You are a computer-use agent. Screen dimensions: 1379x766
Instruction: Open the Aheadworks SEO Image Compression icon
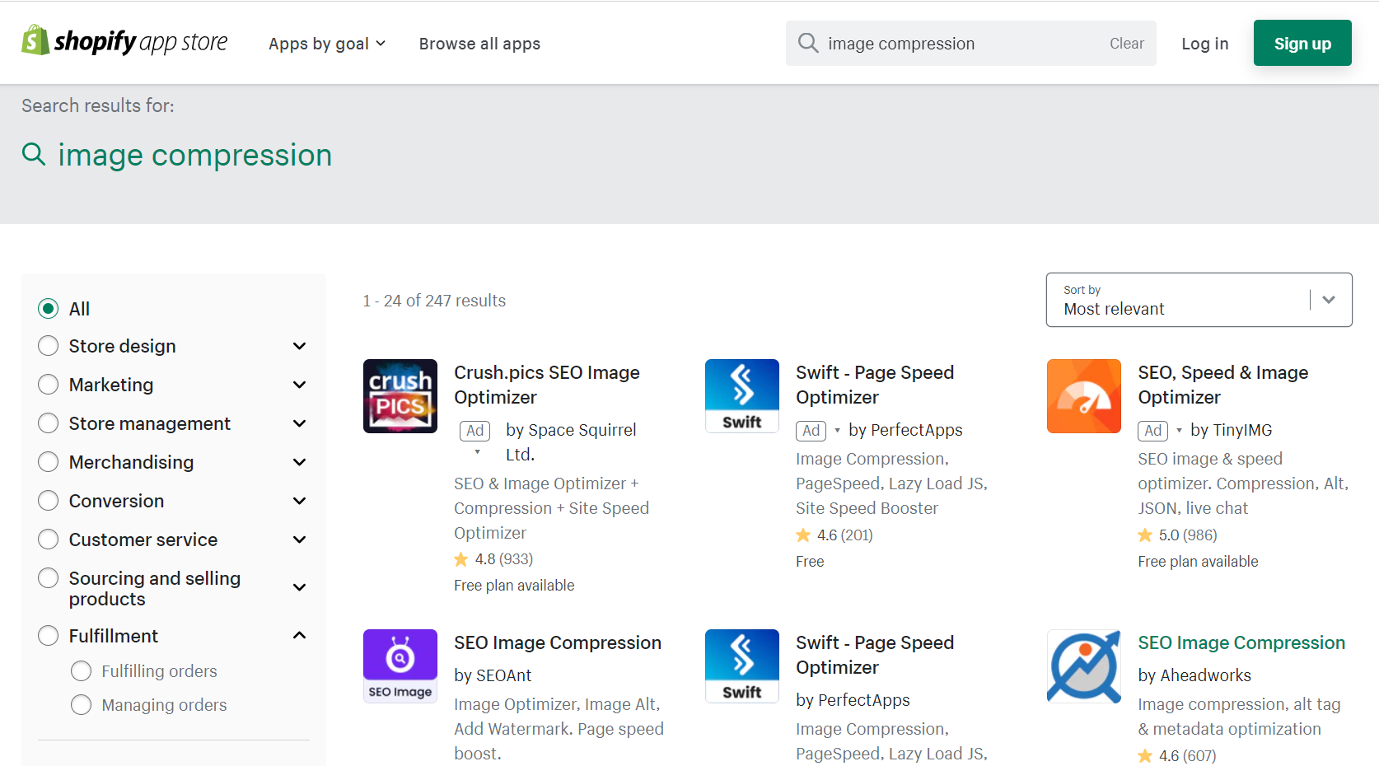point(1083,666)
